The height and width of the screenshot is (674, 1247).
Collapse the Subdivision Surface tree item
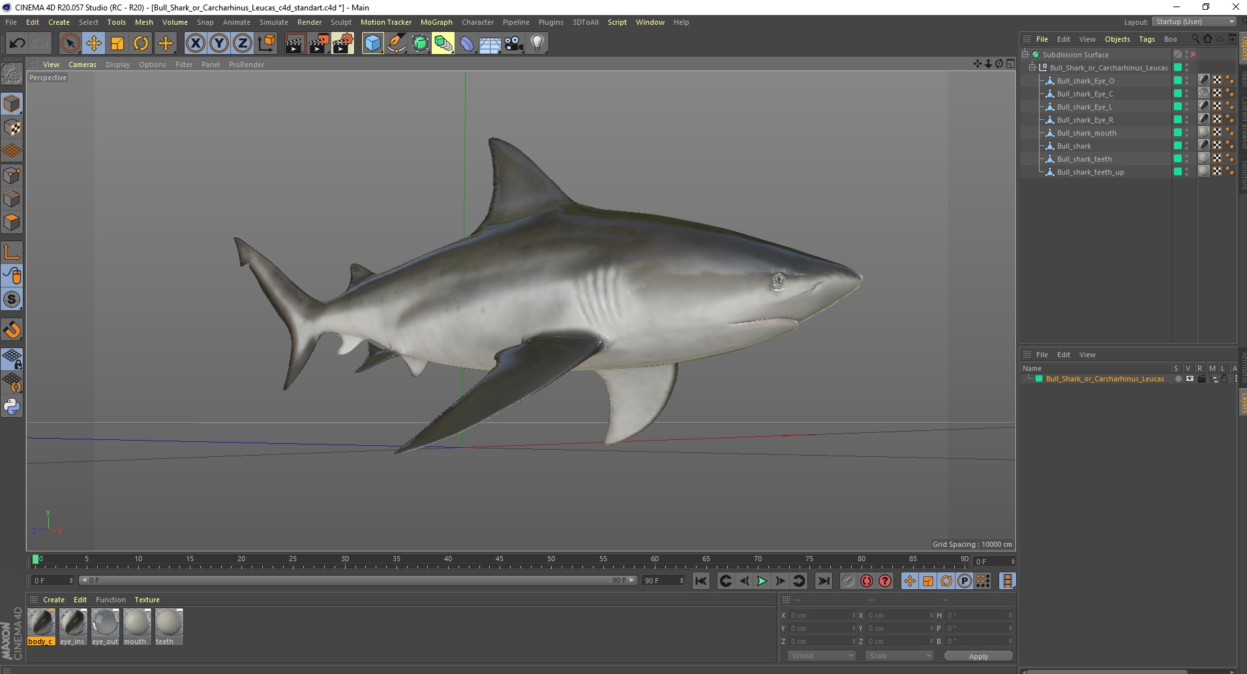click(1025, 55)
